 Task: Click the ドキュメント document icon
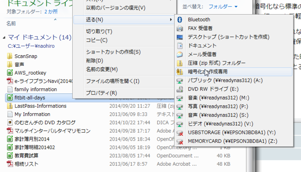pos(180,46)
